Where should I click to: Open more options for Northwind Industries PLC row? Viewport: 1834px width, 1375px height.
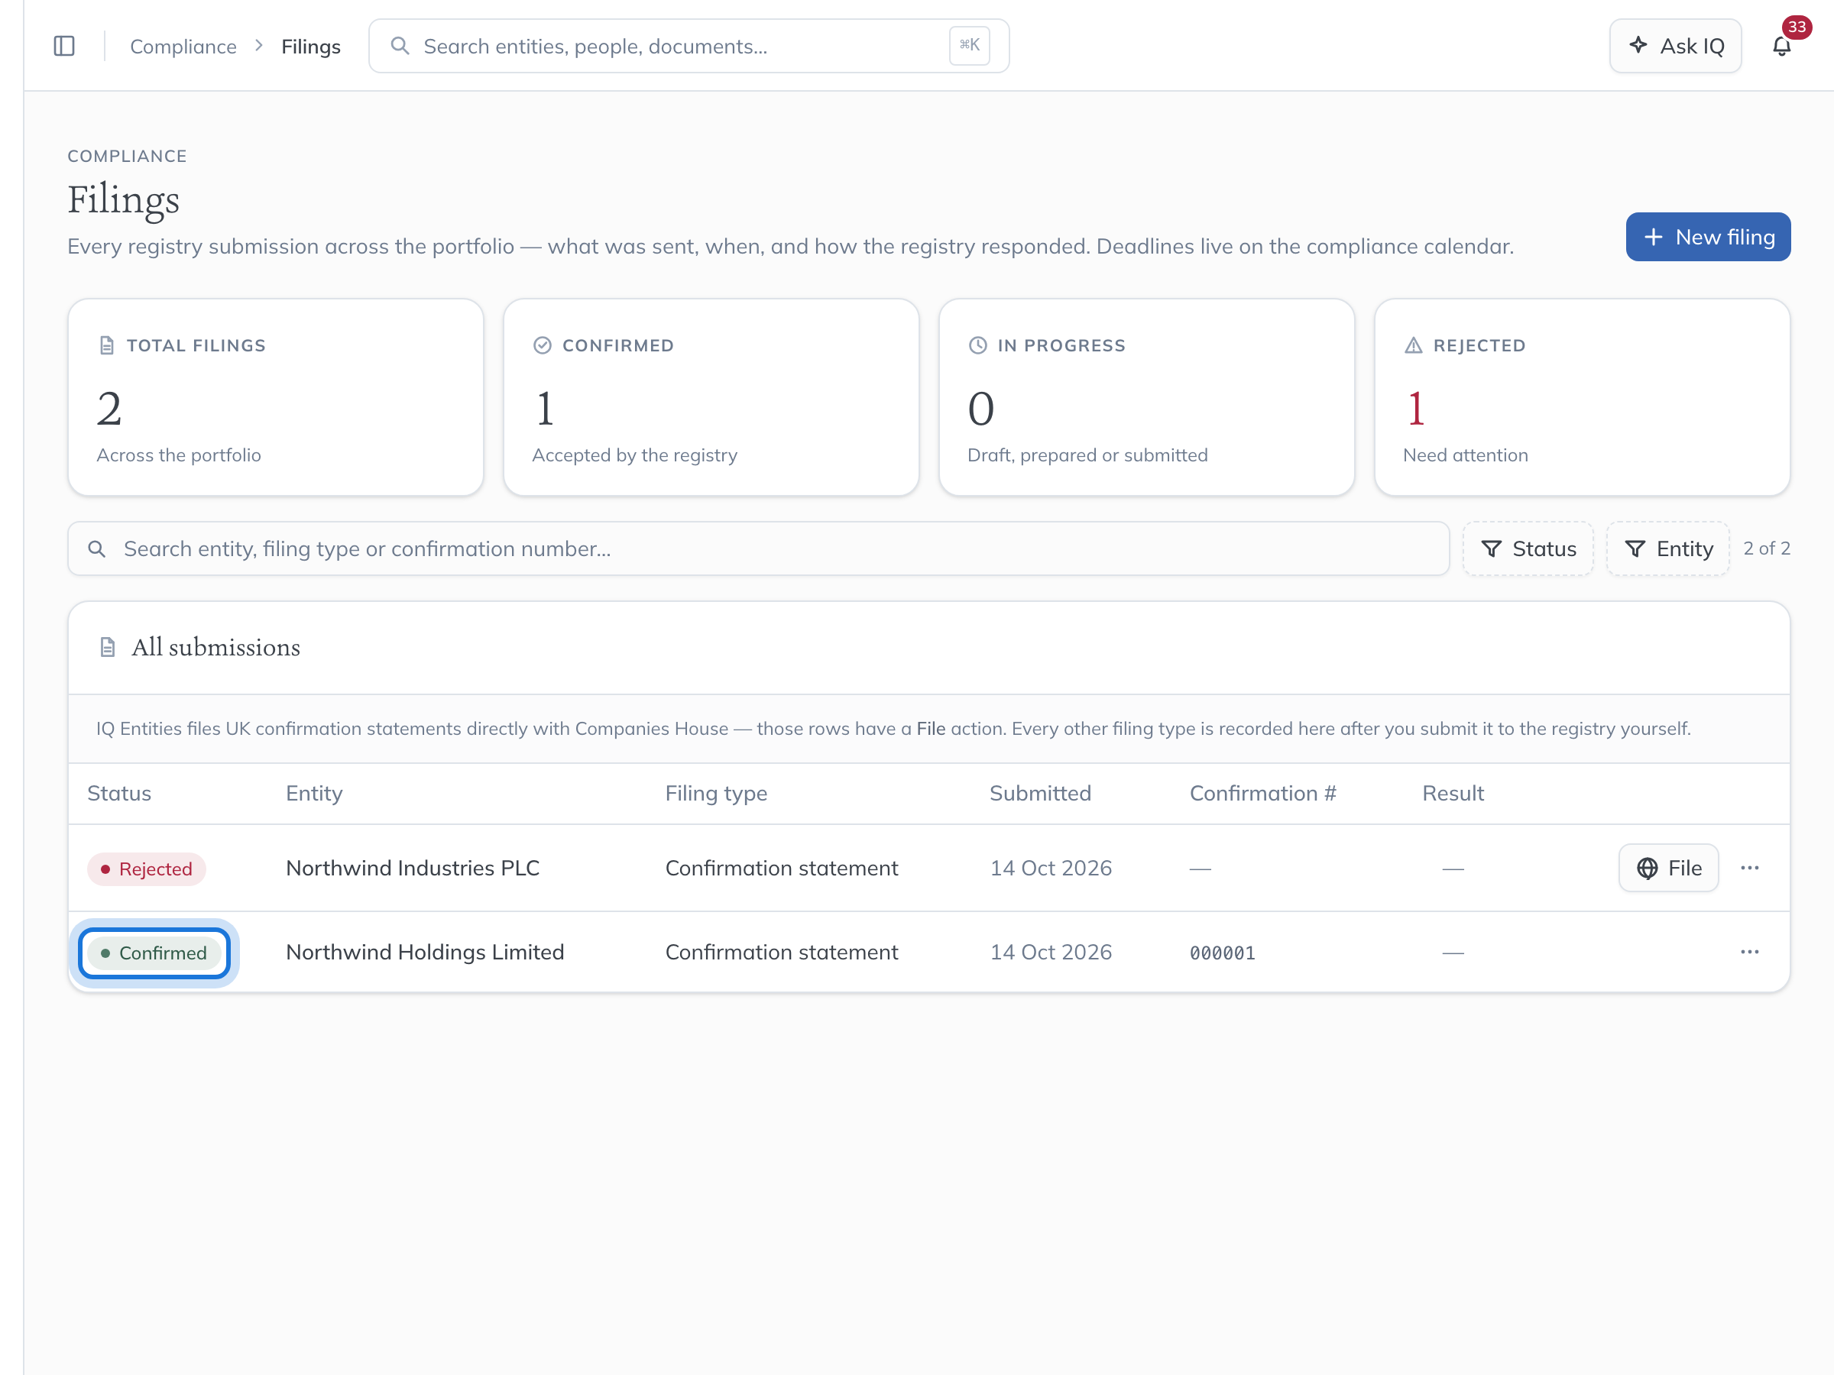[x=1749, y=868]
